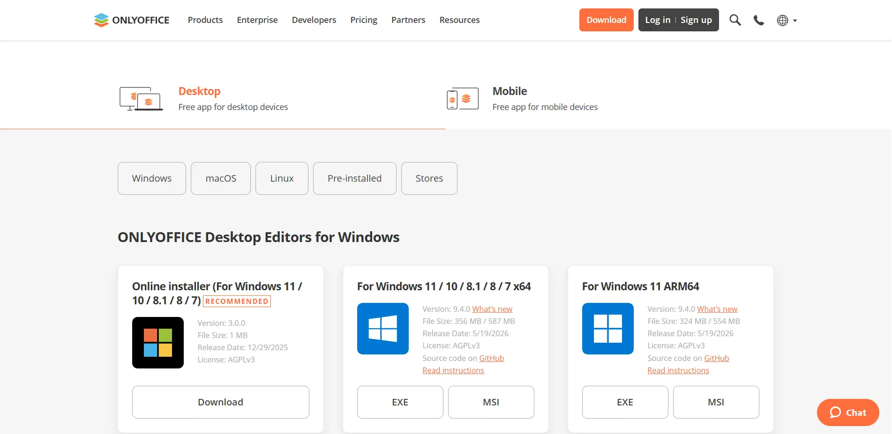Click 'Free app for mobile devices' text
Screen dimensions: 892x434
click(545, 107)
